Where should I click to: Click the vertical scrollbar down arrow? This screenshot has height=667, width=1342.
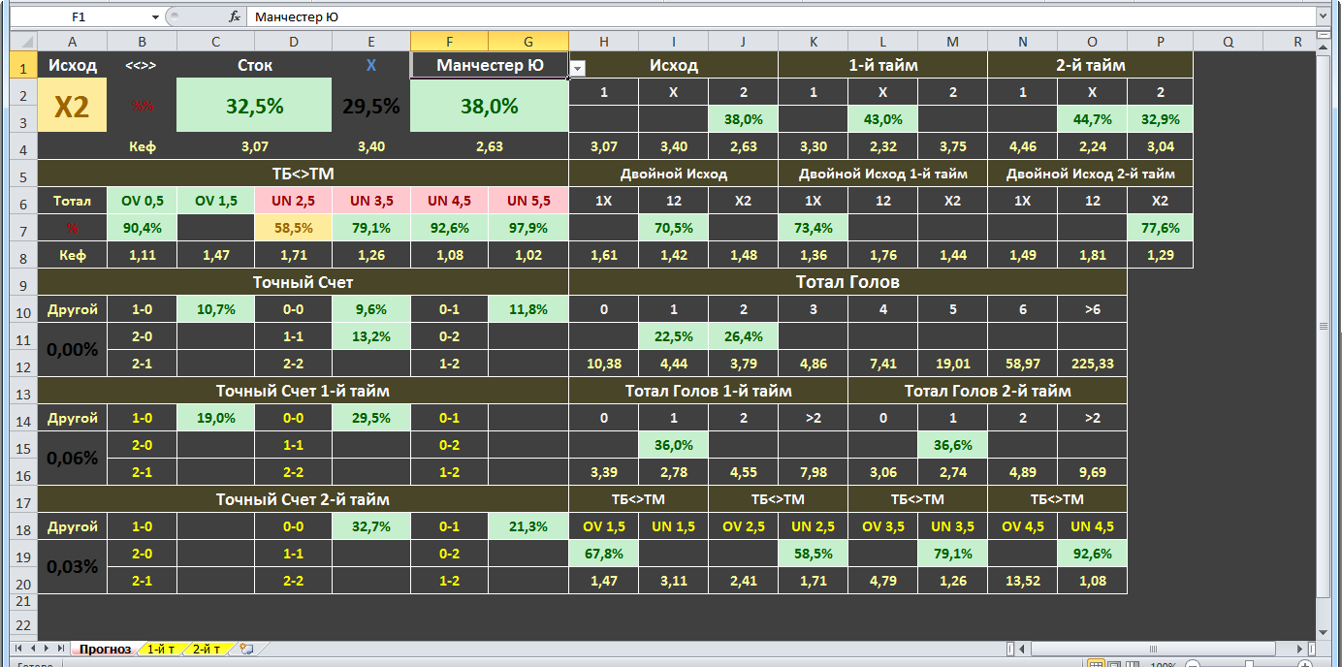click(x=1323, y=632)
